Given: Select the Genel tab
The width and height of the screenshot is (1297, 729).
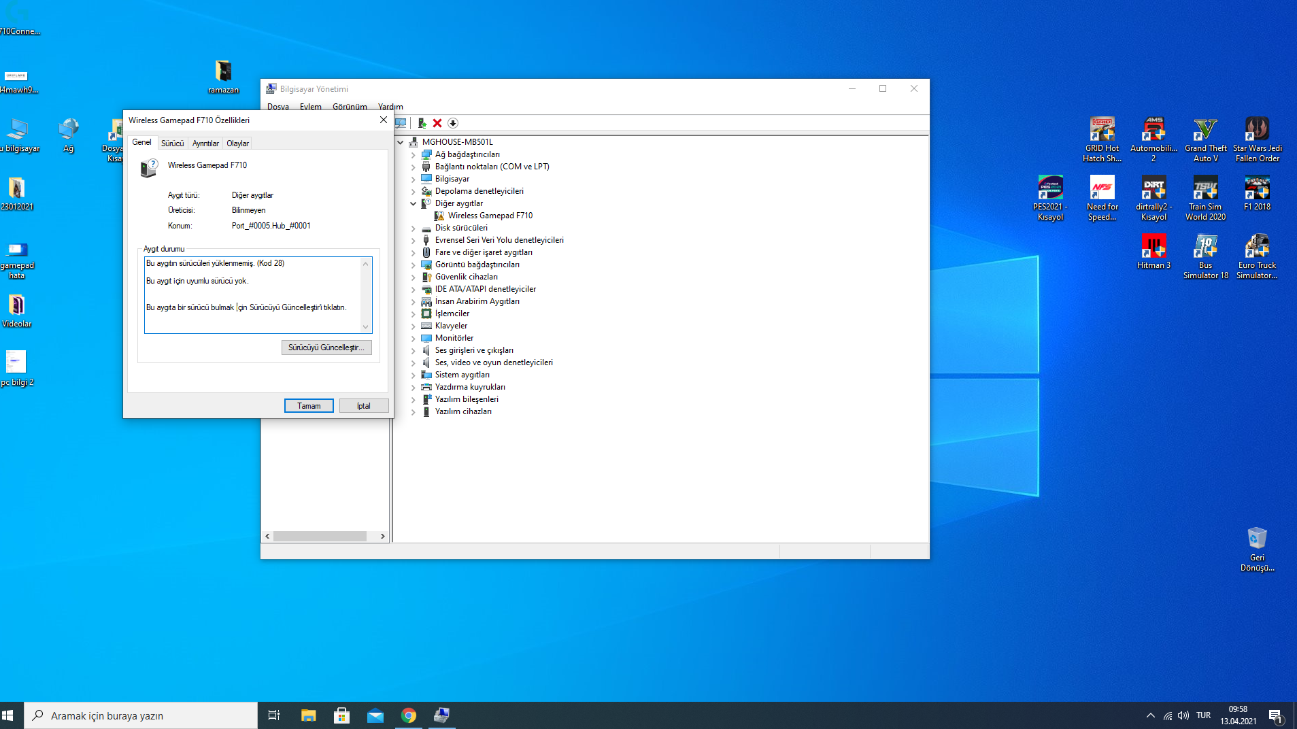Looking at the screenshot, I should click(x=142, y=142).
